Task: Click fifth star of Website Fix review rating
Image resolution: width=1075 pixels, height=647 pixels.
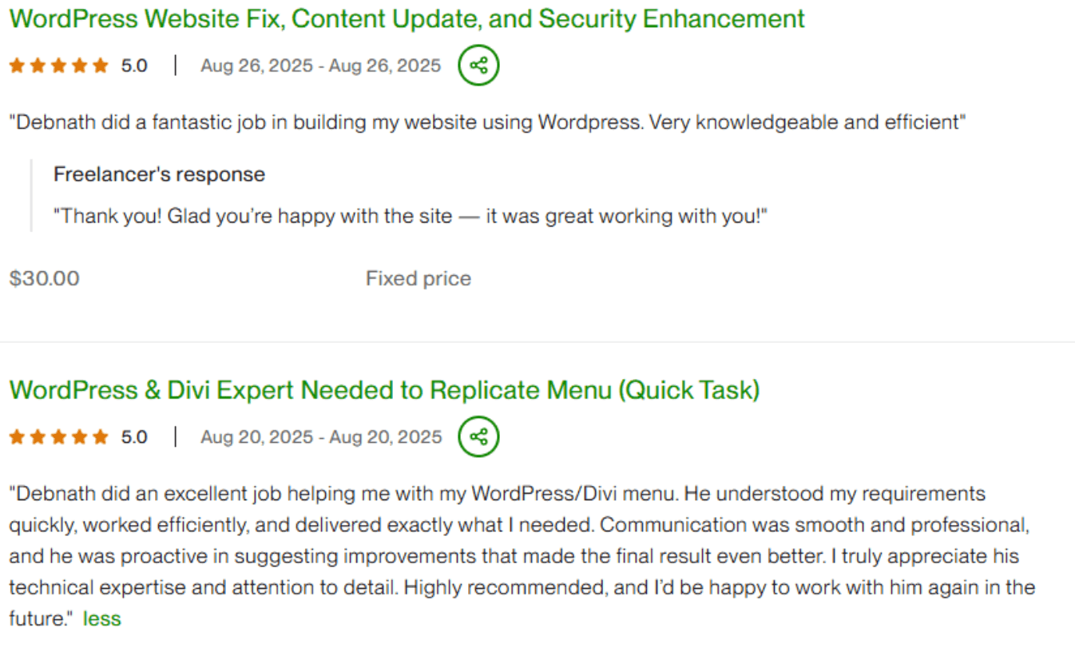Action: click(x=100, y=66)
